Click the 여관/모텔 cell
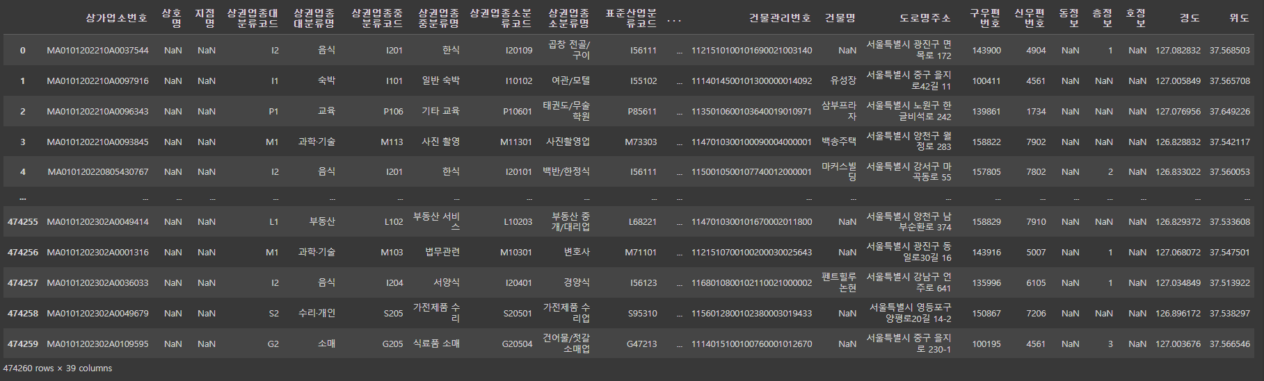Screen dimensions: 1264x381 click(x=570, y=81)
